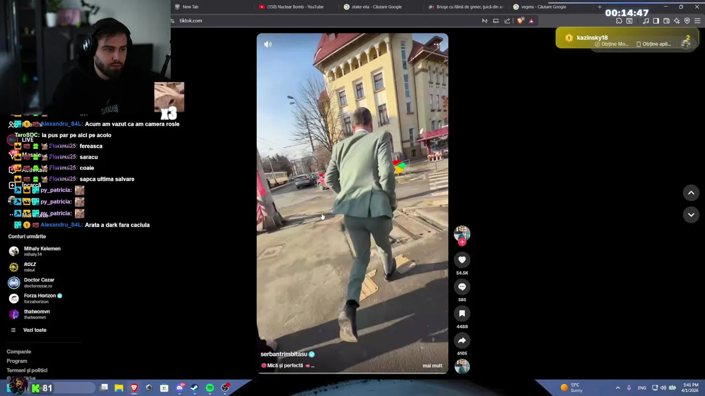Open the media control music note icon
This screenshot has width=705, height=396.
click(646, 21)
